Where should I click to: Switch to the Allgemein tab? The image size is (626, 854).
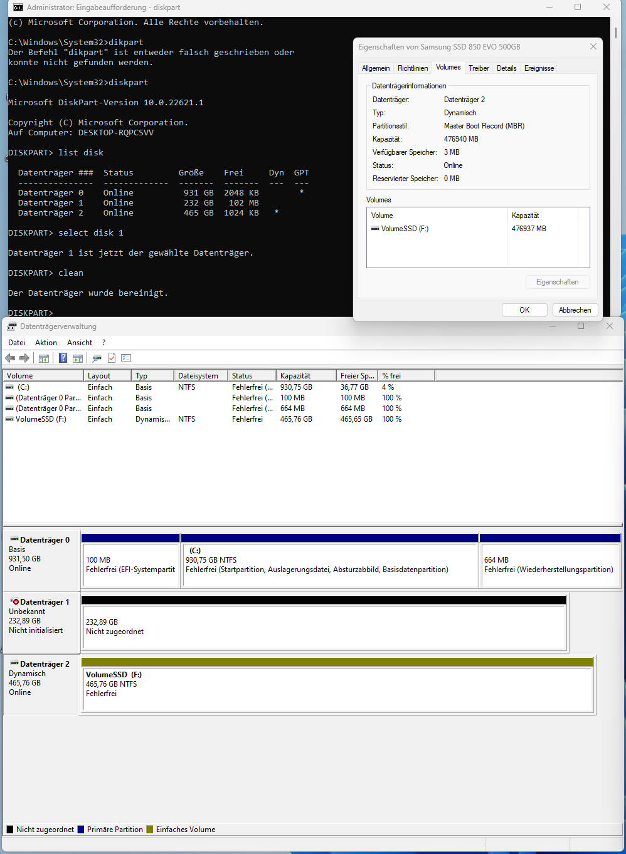(376, 68)
